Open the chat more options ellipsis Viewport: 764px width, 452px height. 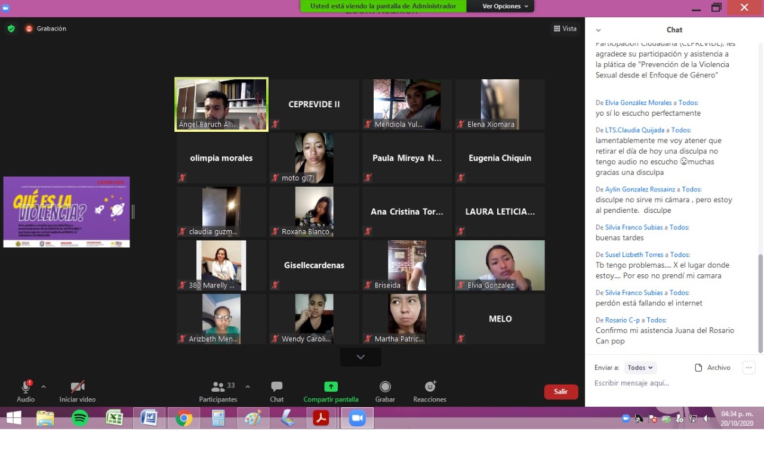[x=749, y=368]
